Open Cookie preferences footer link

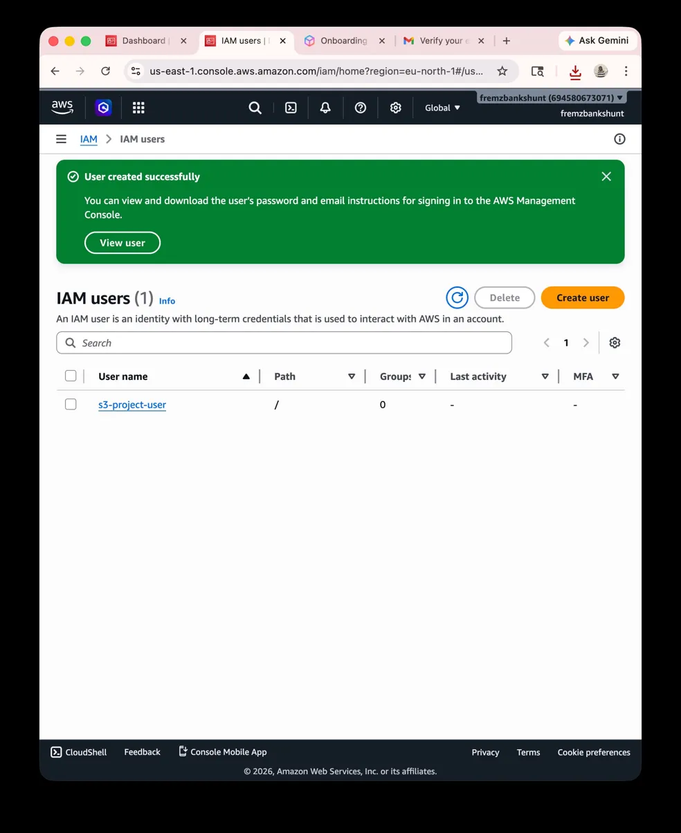tap(594, 752)
